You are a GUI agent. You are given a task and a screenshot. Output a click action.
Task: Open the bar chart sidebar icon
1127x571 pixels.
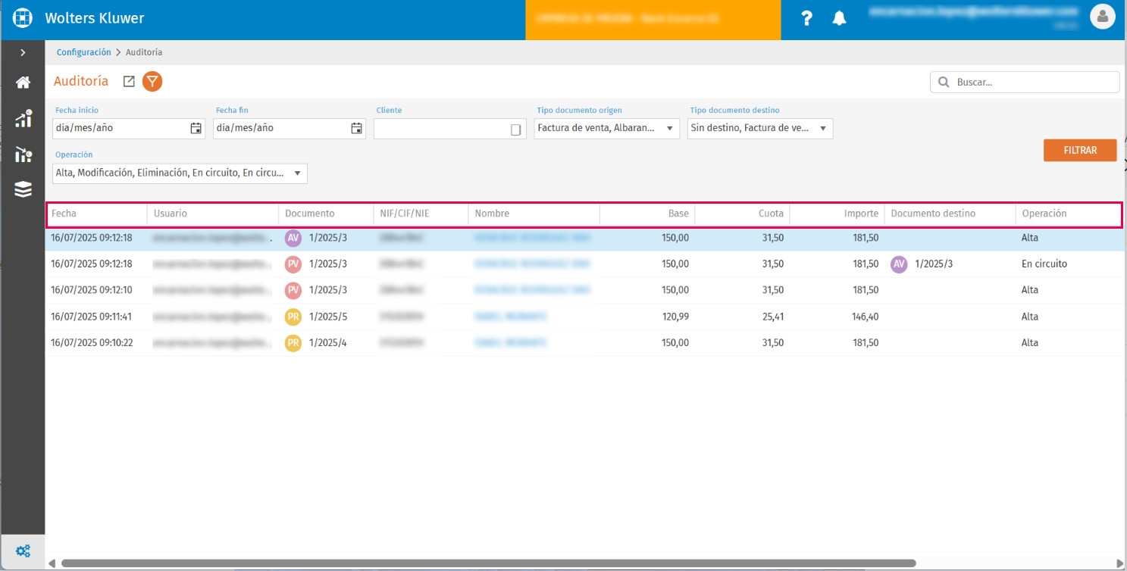(23, 119)
